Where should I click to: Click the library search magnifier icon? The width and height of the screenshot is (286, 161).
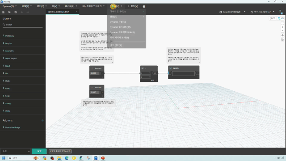coord(4,25)
